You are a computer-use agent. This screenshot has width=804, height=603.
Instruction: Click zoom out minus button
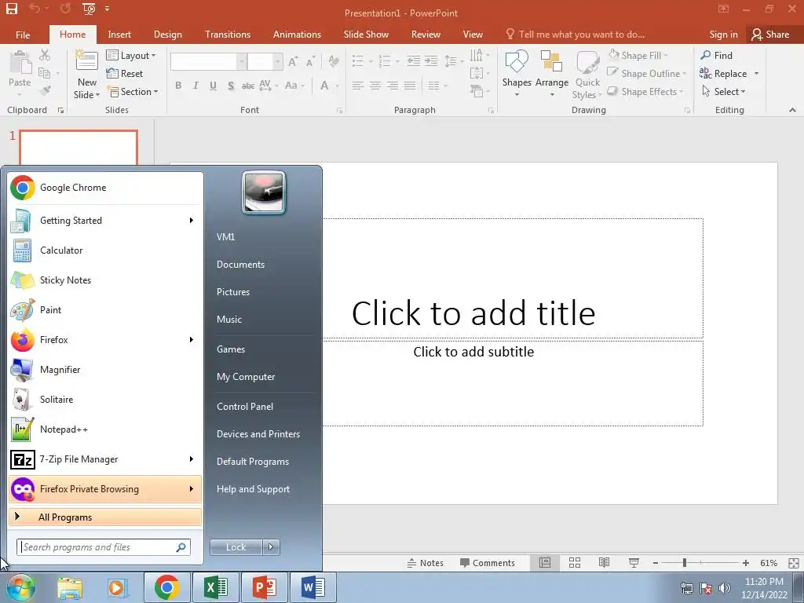tap(656, 563)
